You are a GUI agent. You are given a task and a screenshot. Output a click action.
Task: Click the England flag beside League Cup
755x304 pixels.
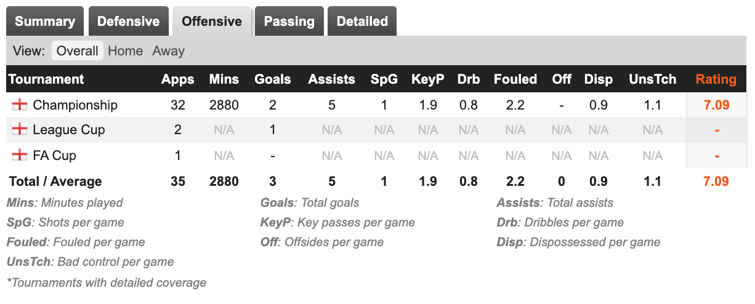(x=20, y=129)
